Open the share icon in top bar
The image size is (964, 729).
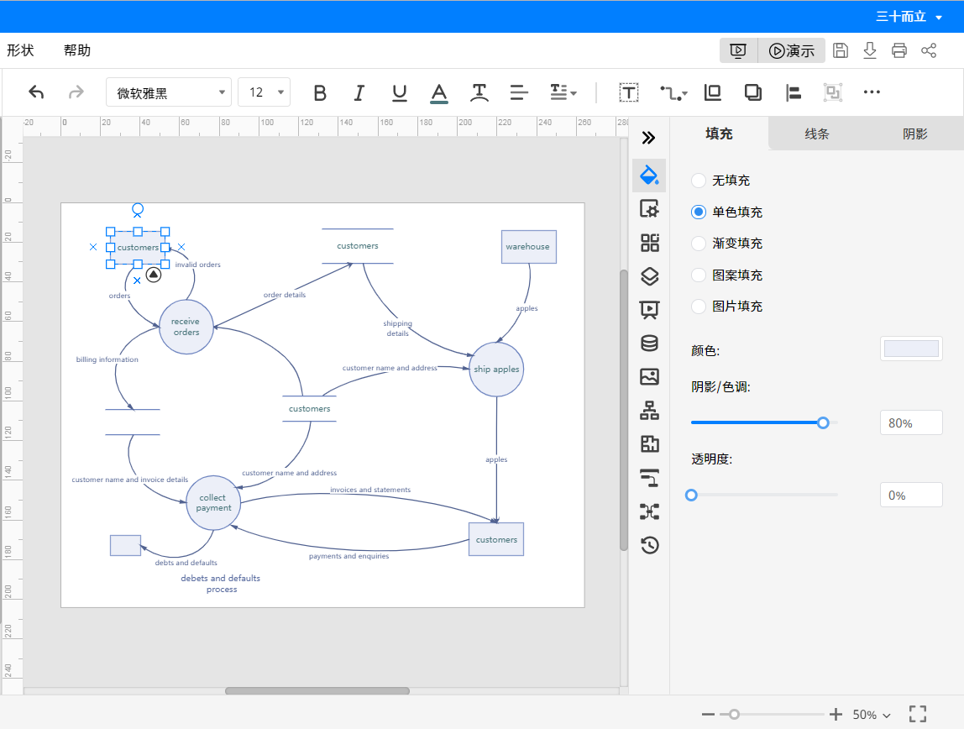(x=929, y=50)
